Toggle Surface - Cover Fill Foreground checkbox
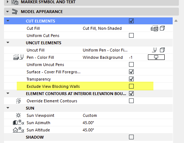 point(131,72)
